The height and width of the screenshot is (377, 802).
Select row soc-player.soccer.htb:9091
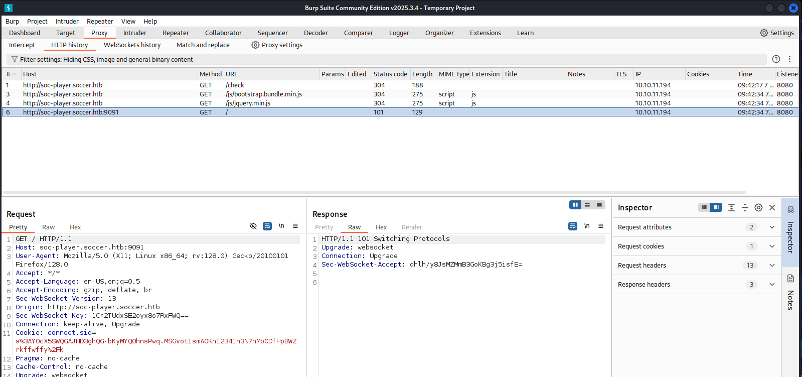[400, 112]
